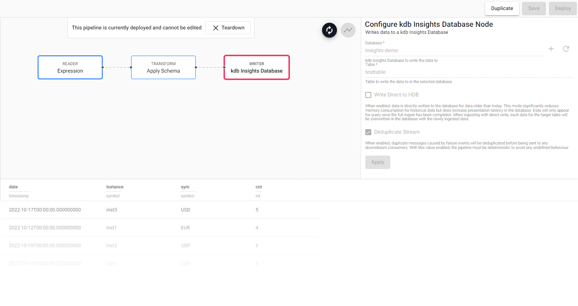Image resolution: width=578 pixels, height=306 pixels.
Task: Click the cnt value 4 cell
Action: (x=257, y=228)
